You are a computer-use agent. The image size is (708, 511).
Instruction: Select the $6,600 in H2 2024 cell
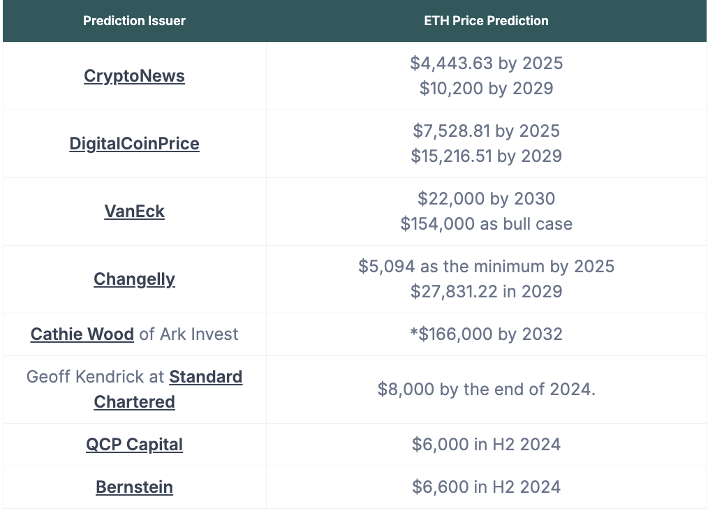point(486,487)
